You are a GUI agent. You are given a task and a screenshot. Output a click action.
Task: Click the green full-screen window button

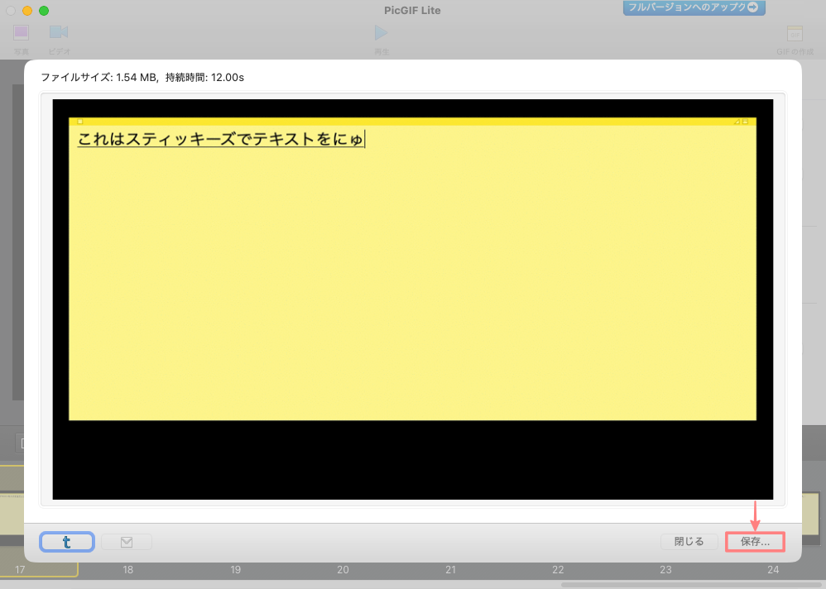pos(44,11)
